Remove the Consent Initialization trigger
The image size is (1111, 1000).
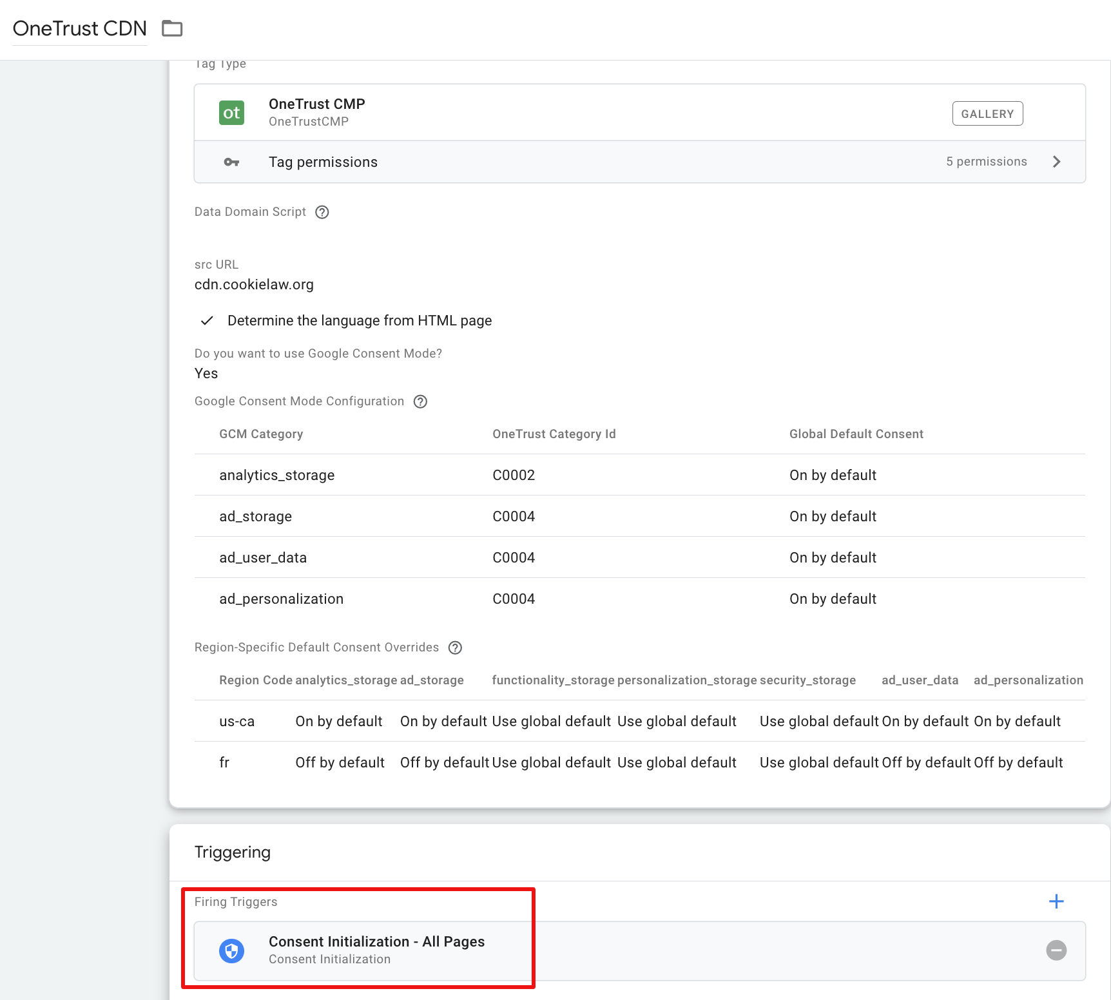[1056, 950]
